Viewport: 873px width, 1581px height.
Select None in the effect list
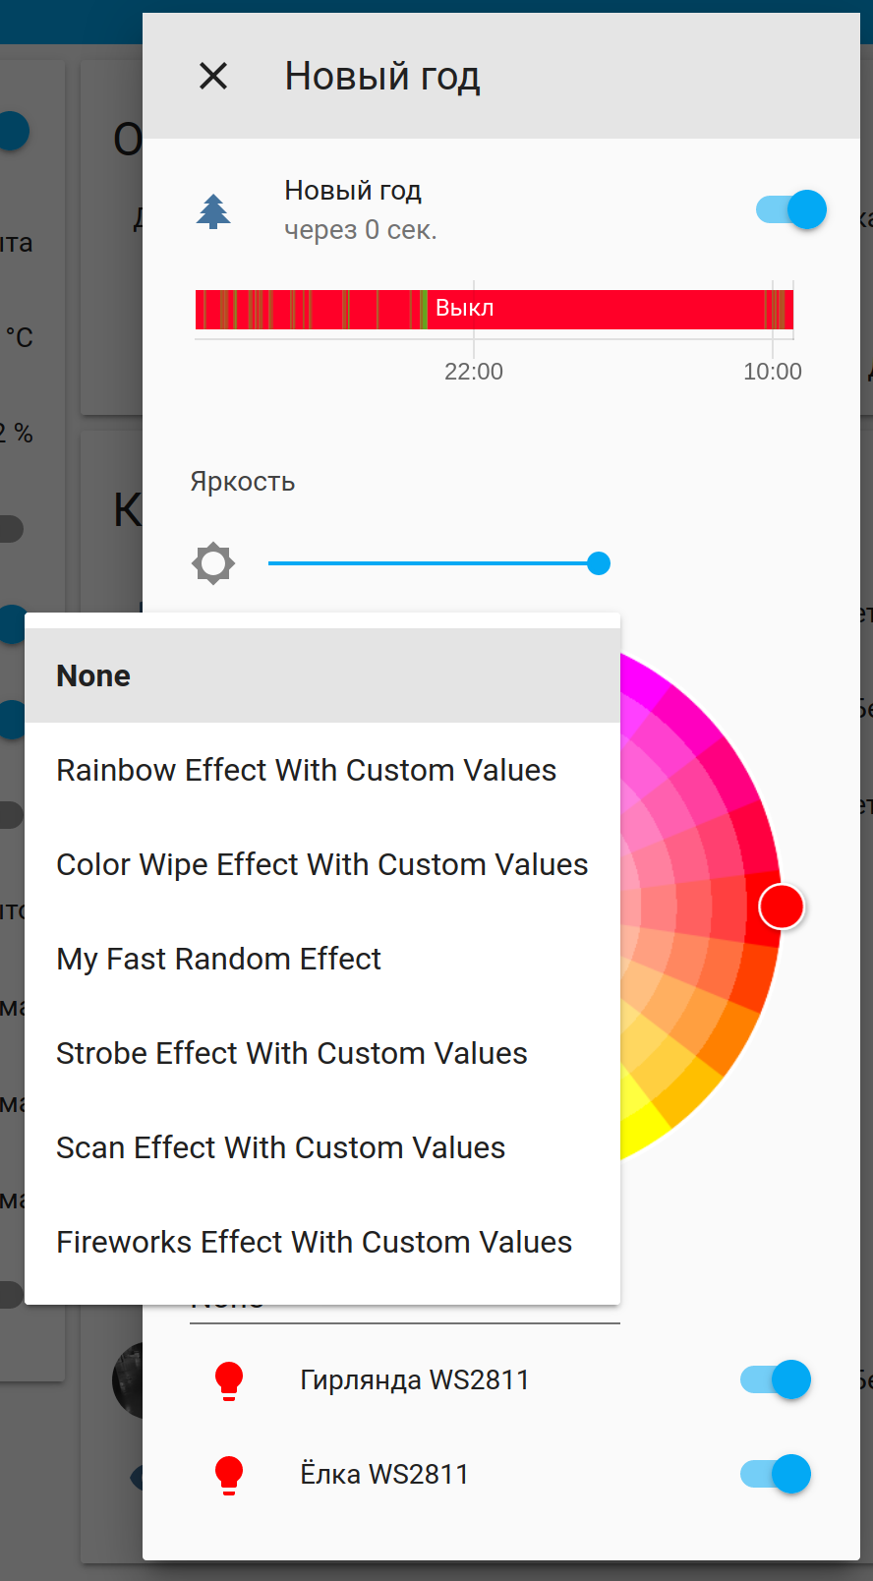93,675
